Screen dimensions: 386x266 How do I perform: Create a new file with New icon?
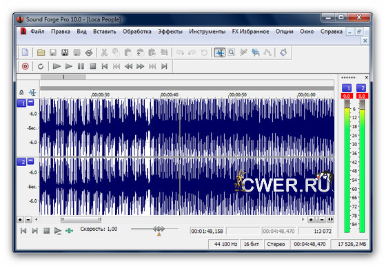click(25, 52)
